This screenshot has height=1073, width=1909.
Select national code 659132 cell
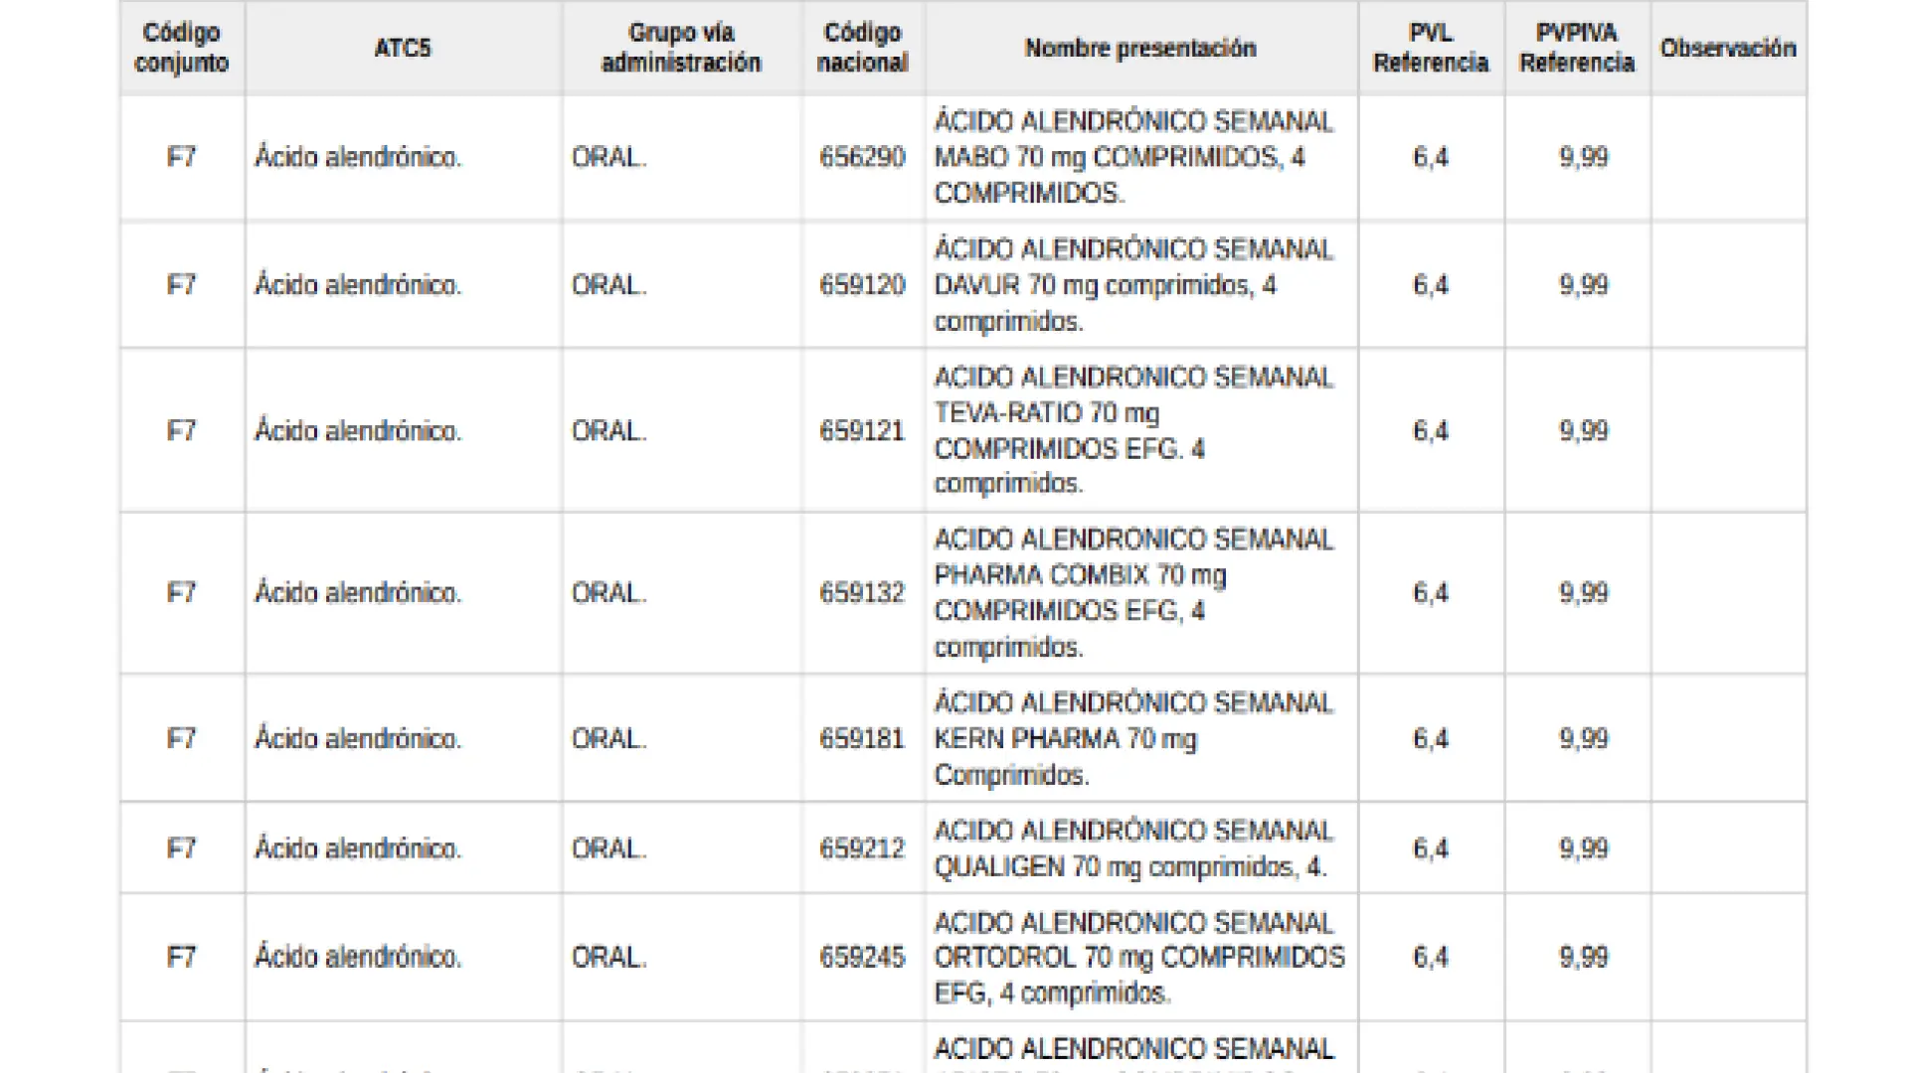(862, 593)
